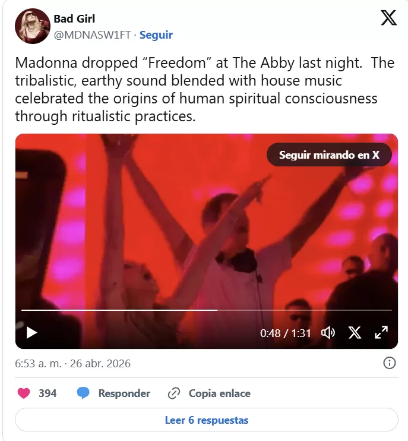Click 'Seguir mirando en X' button
This screenshot has height=441, width=408.
329,155
